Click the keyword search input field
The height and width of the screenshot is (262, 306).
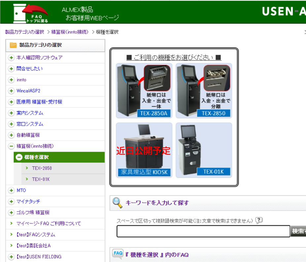click(x=203, y=231)
